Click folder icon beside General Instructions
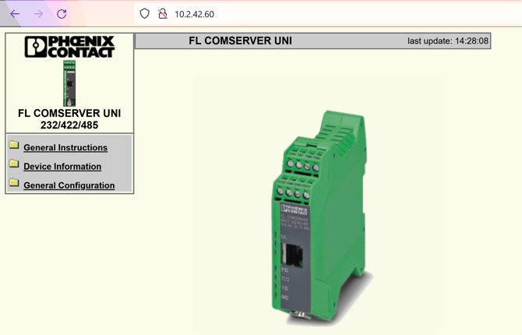This screenshot has height=335, width=522. point(14,145)
